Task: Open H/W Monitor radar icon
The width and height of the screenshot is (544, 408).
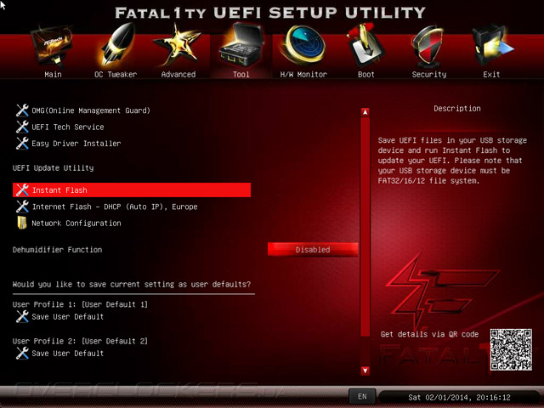Action: click(x=303, y=46)
